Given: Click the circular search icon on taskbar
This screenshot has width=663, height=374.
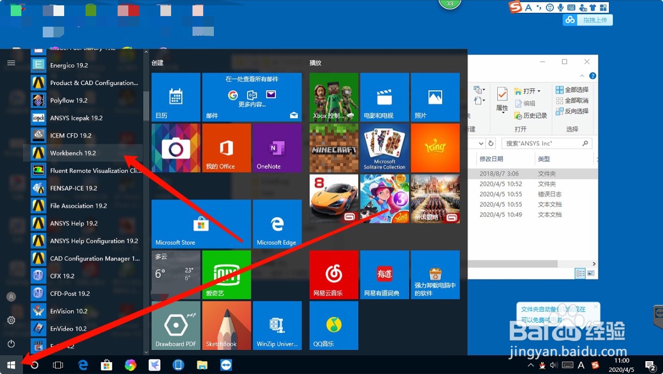Looking at the screenshot, I should [x=35, y=365].
